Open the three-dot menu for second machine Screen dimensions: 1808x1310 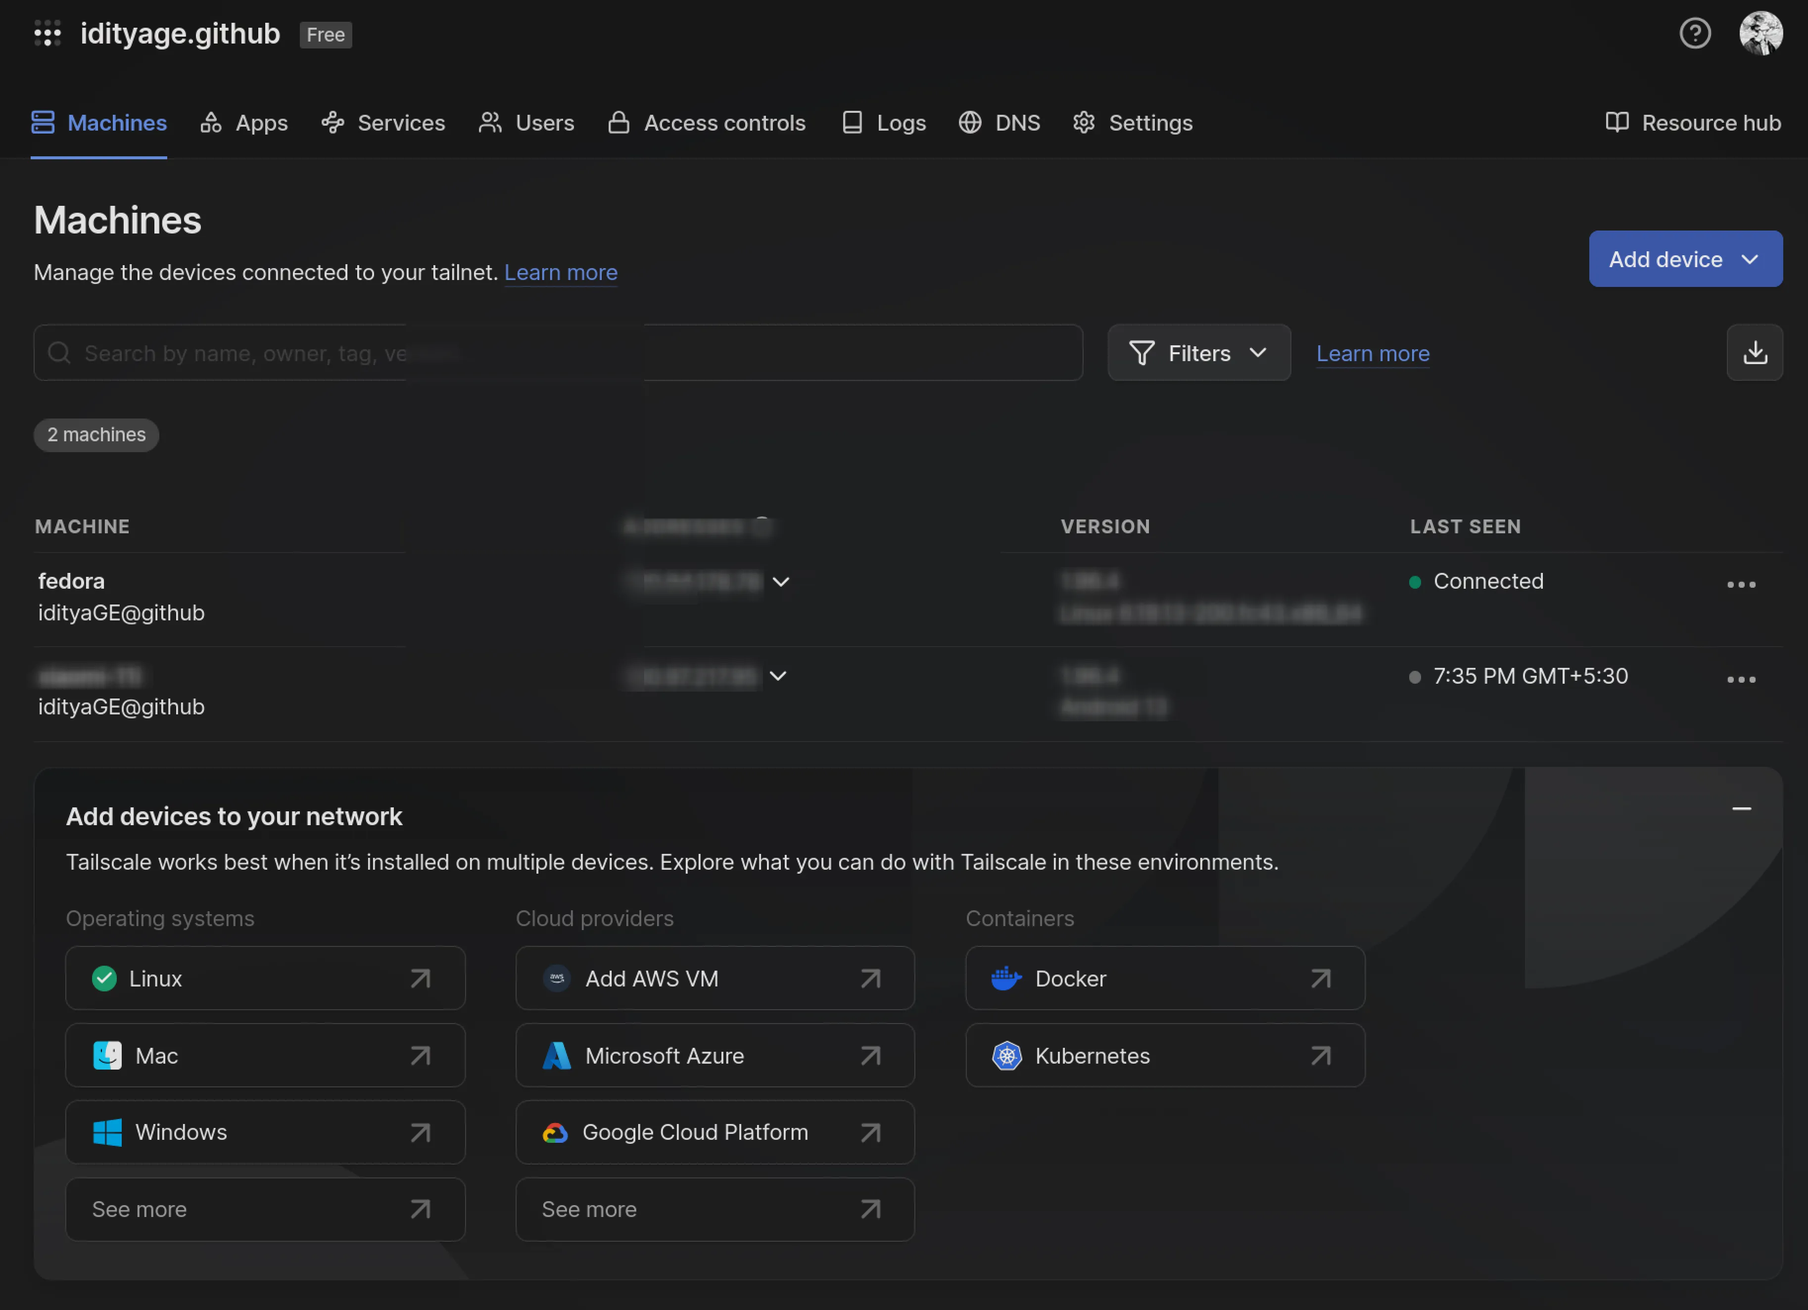(1741, 680)
